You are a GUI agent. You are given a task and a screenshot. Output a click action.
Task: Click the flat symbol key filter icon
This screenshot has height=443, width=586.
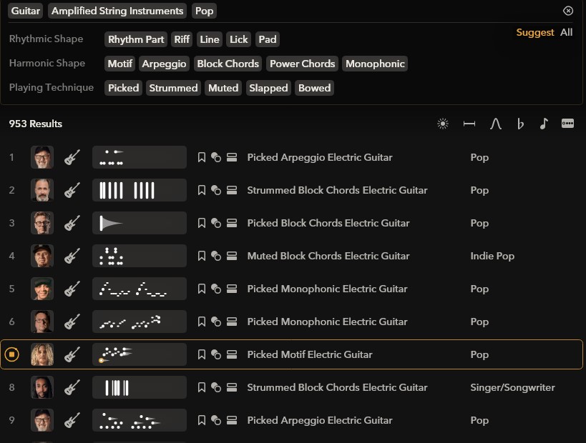click(520, 124)
